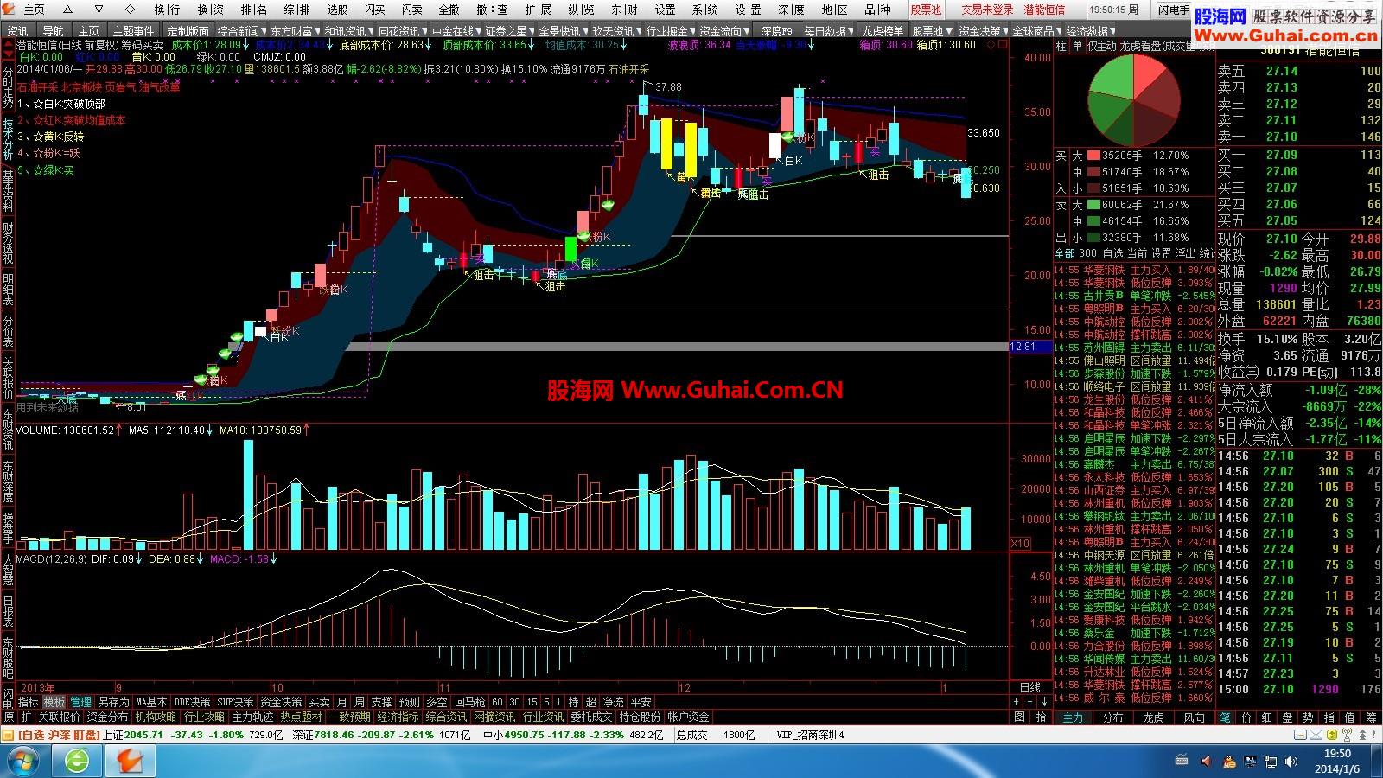Click the 资金分布 bottom tab
Image resolution: width=1383 pixels, height=778 pixels.
click(107, 717)
